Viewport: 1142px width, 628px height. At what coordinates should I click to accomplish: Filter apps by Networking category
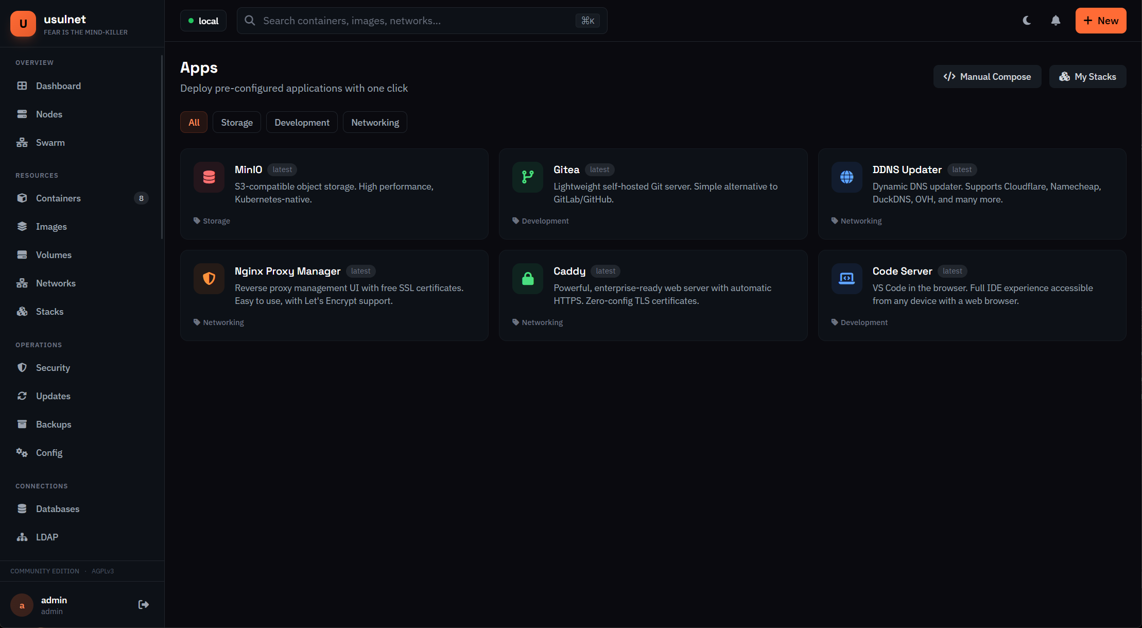coord(375,122)
